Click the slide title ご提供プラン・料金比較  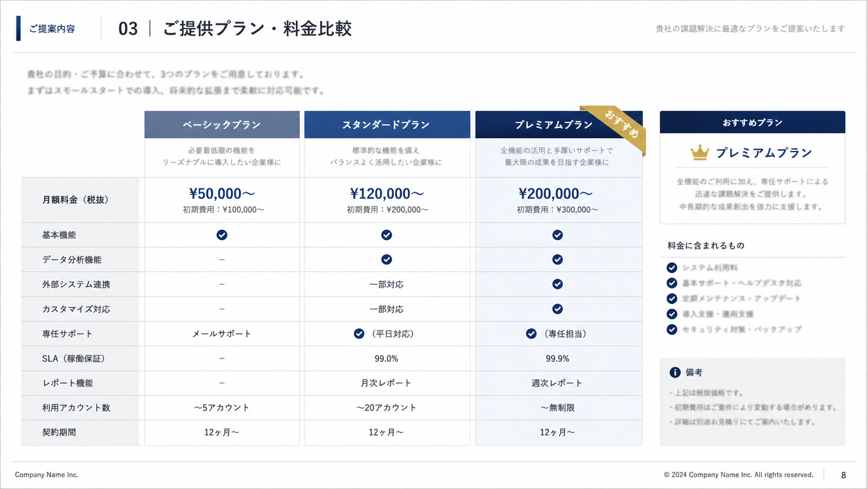click(258, 29)
